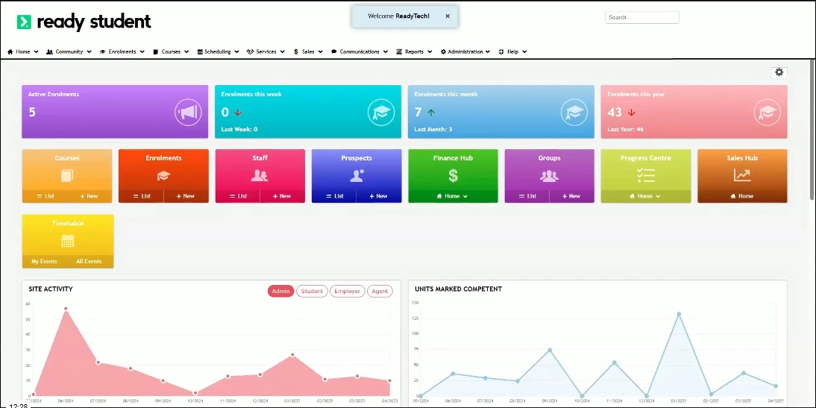Click in the Search field
This screenshot has width=816, height=408.
[x=641, y=17]
